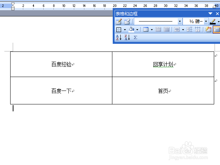Click the cell containing 百度一下

point(61,91)
